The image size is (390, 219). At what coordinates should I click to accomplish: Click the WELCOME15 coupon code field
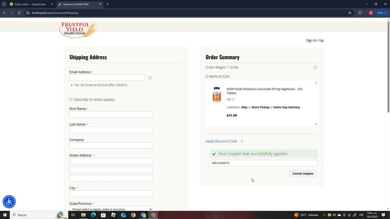(264, 163)
